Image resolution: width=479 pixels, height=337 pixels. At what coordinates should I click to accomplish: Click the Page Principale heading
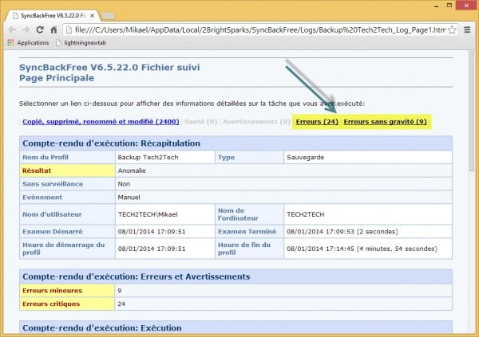click(x=57, y=78)
